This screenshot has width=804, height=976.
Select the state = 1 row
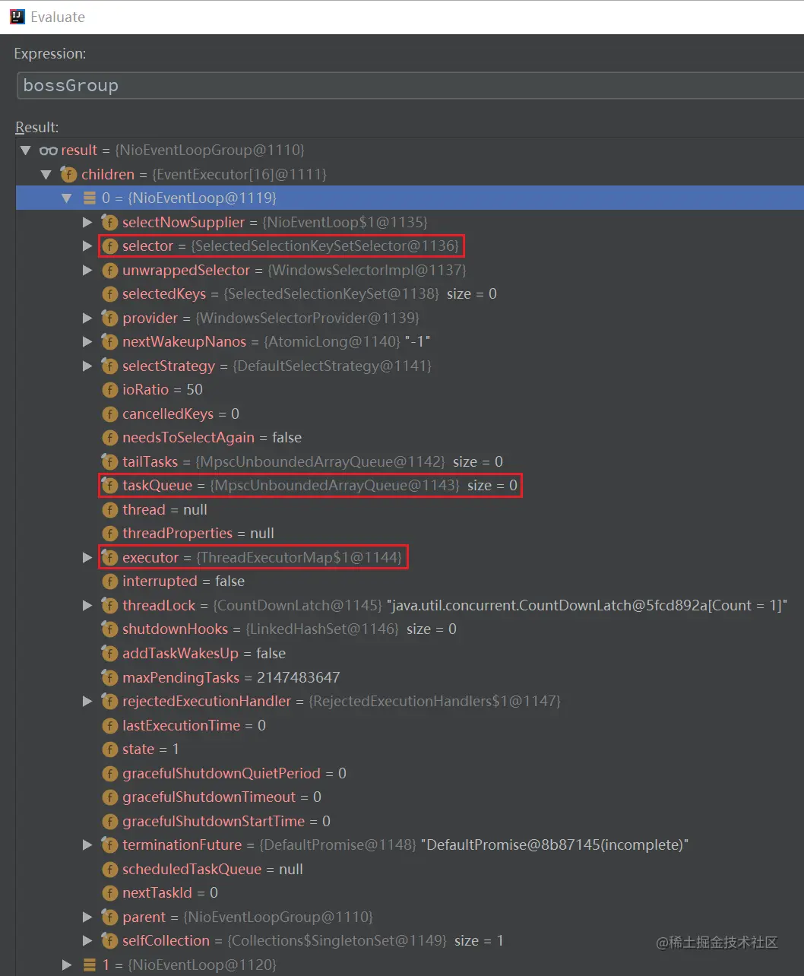(410, 749)
